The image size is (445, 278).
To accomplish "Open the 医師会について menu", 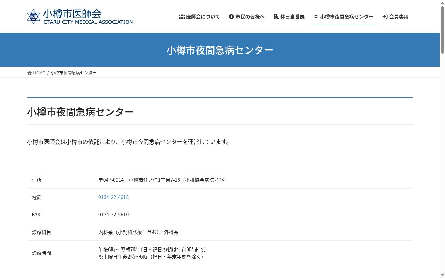I will pos(199,17).
